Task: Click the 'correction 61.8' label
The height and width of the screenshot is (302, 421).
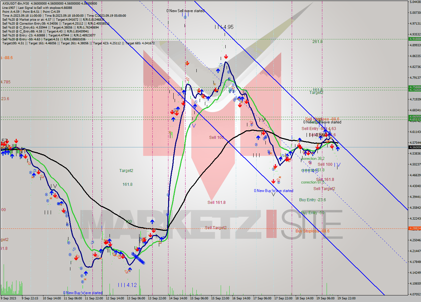Action: [313, 170]
